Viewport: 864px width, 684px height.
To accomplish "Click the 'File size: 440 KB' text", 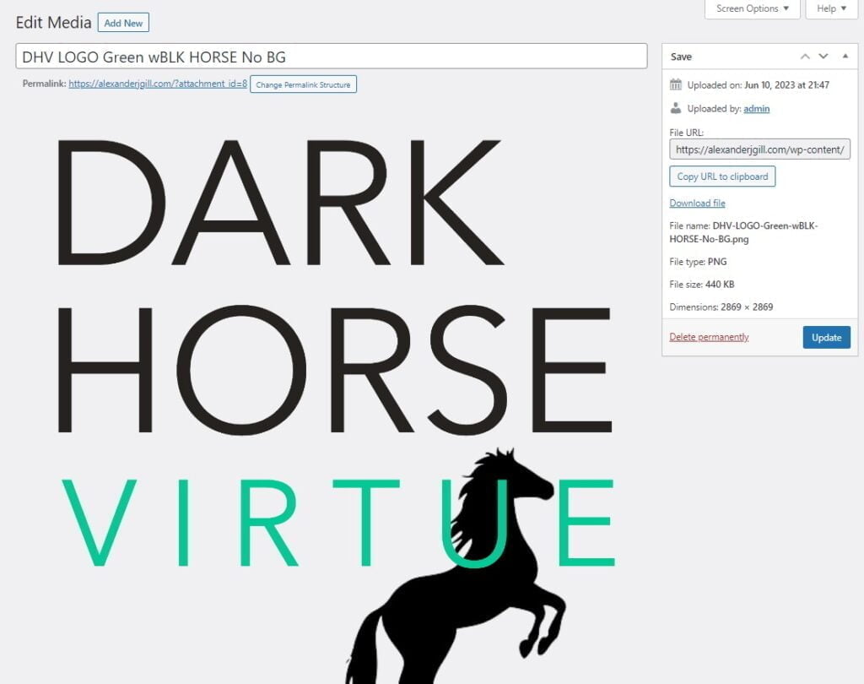I will pyautogui.click(x=701, y=285).
